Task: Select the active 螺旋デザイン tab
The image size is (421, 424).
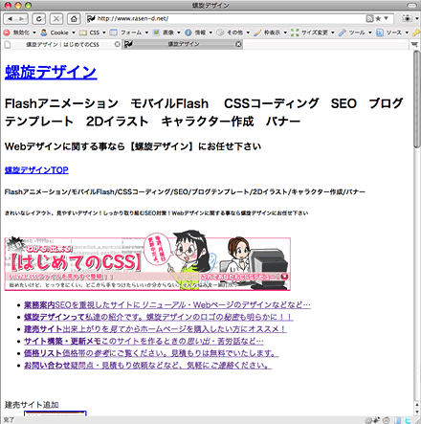Action: (x=183, y=44)
